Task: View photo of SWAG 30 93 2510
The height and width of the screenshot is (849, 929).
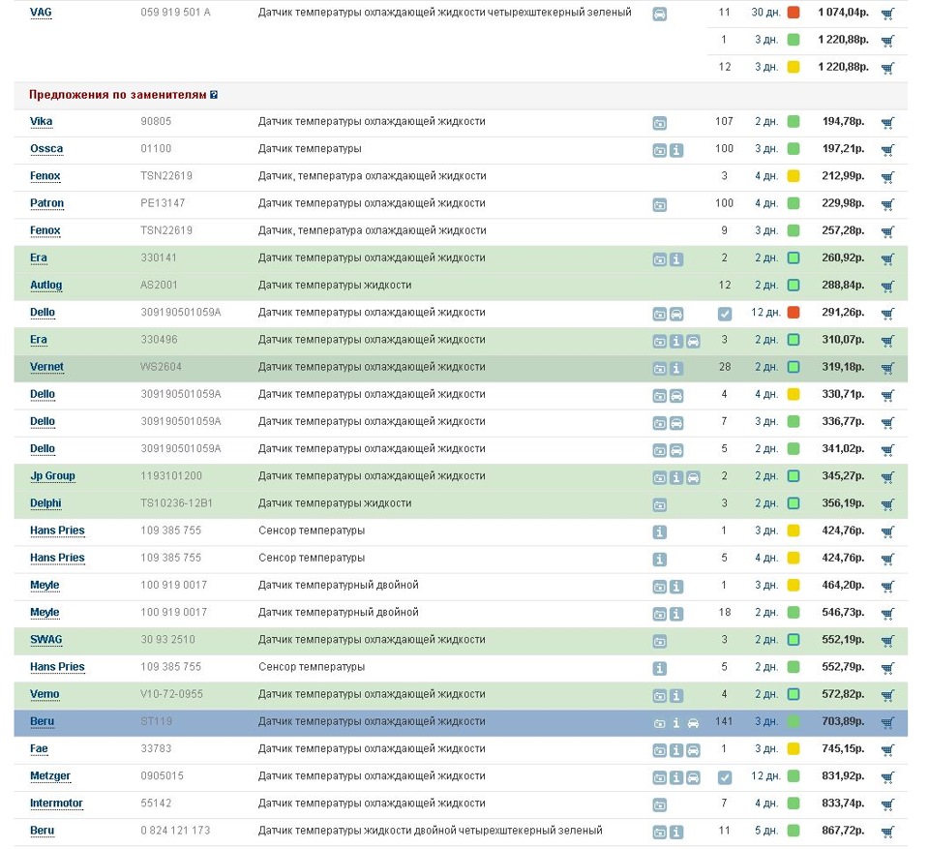Action: click(x=659, y=642)
